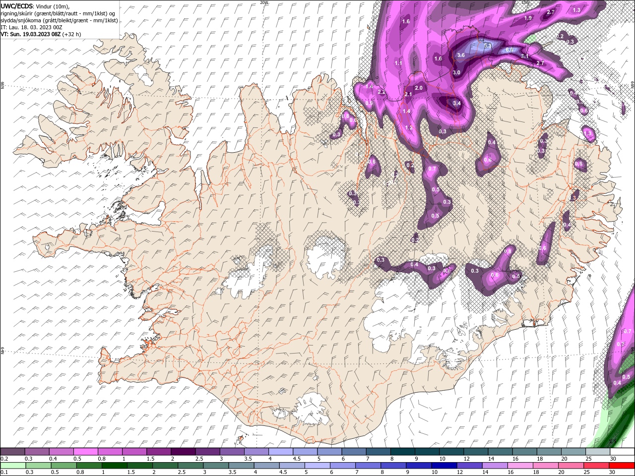Click the 3.0 precipitation value on the map
This screenshot has width=635, height=476.
tap(457, 72)
